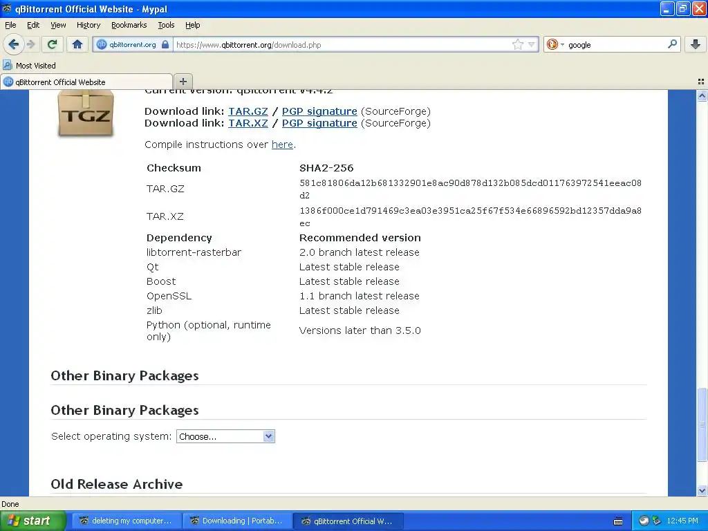Open the View menu
The width and height of the screenshot is (708, 531).
pos(58,25)
